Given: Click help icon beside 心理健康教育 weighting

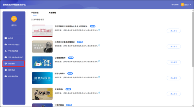Looking at the screenshot, I should (99, 61).
